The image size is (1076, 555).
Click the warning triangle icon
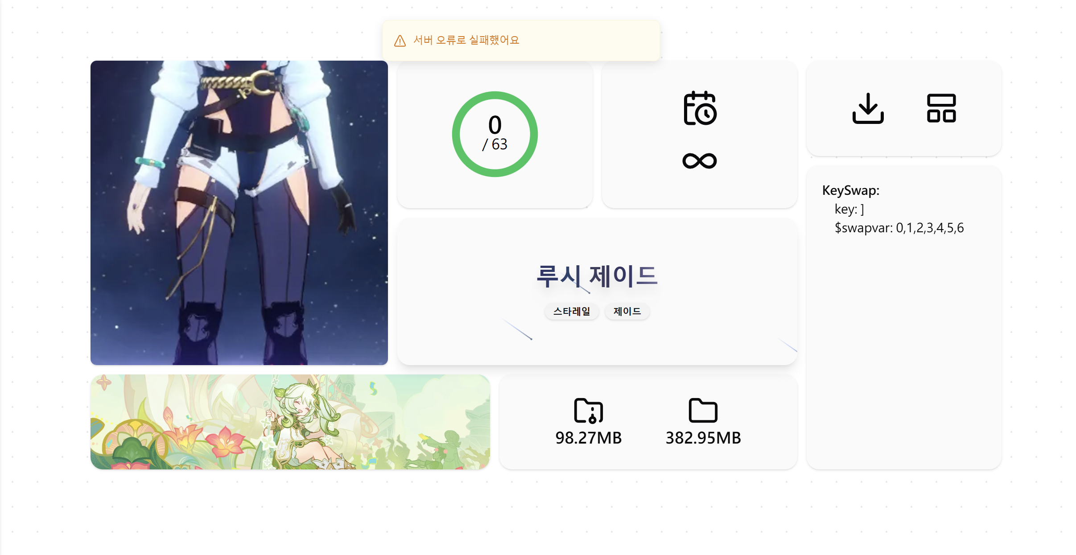tap(400, 41)
